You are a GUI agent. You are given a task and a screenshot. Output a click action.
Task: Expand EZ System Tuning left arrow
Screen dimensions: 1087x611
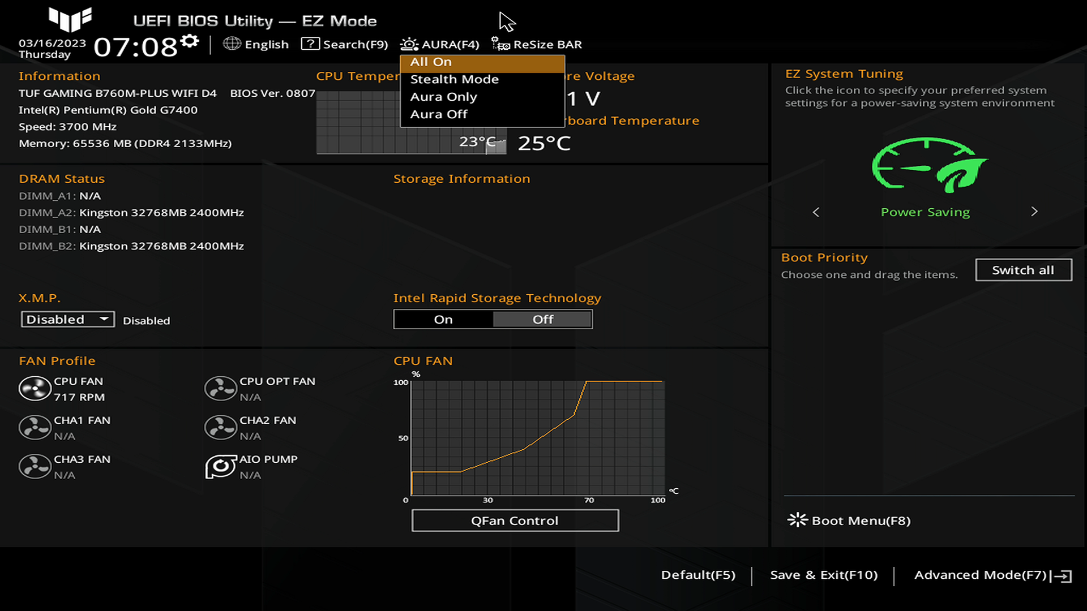tap(817, 211)
